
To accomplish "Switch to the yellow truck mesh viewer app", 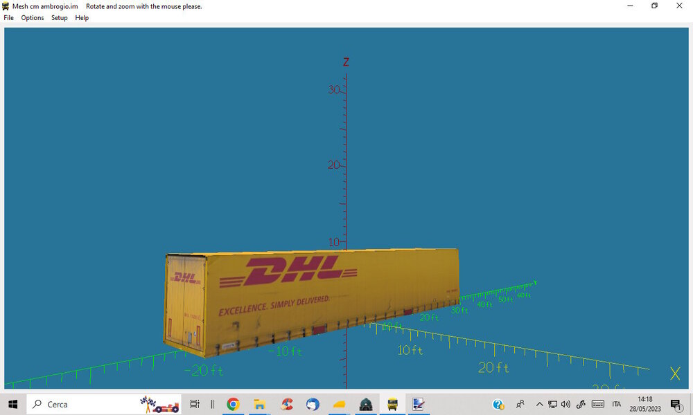I will pyautogui.click(x=392, y=404).
